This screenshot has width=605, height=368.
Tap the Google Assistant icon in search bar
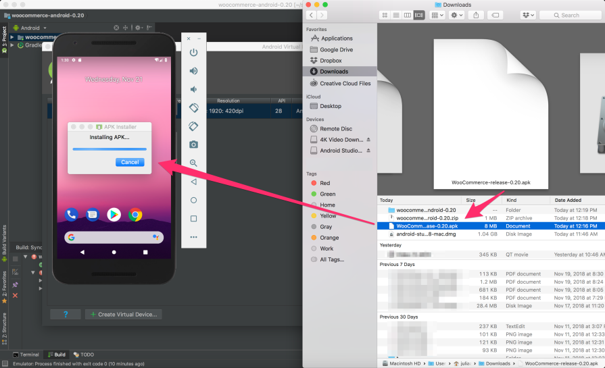(x=155, y=237)
